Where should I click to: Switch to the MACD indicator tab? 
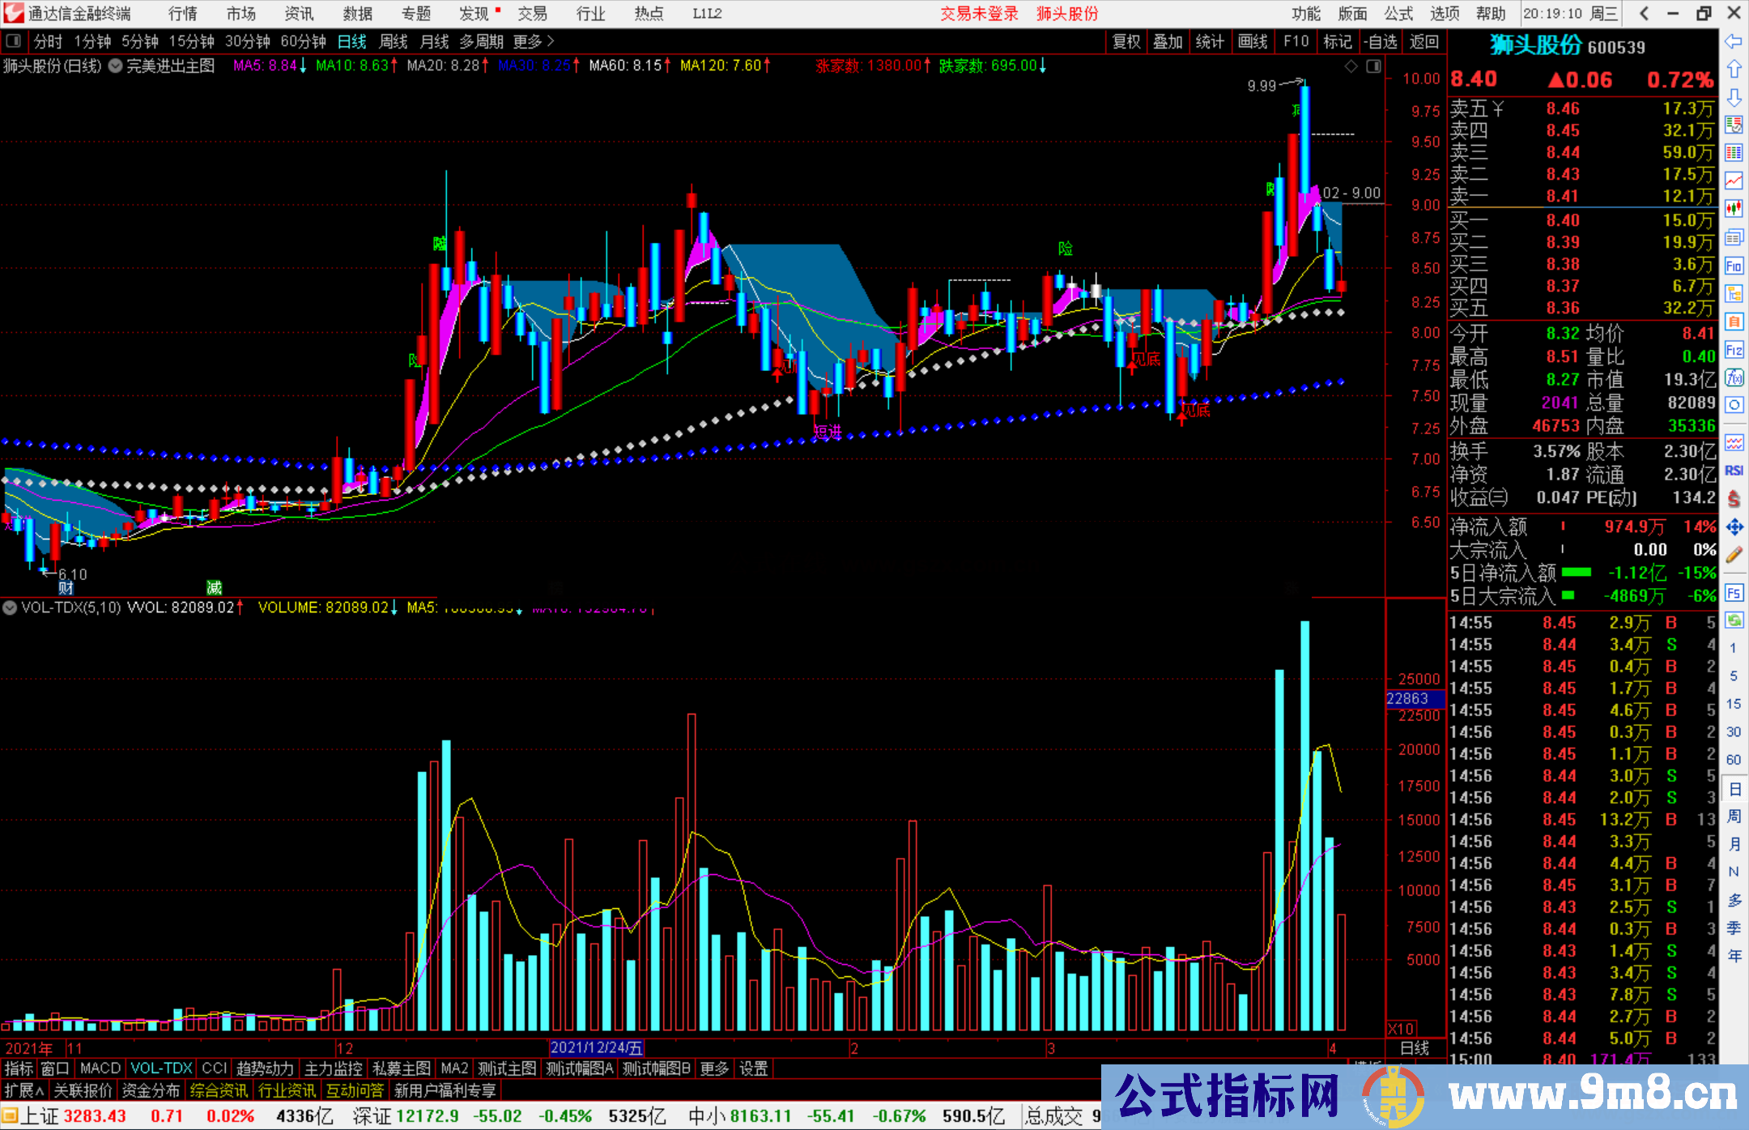(100, 1068)
